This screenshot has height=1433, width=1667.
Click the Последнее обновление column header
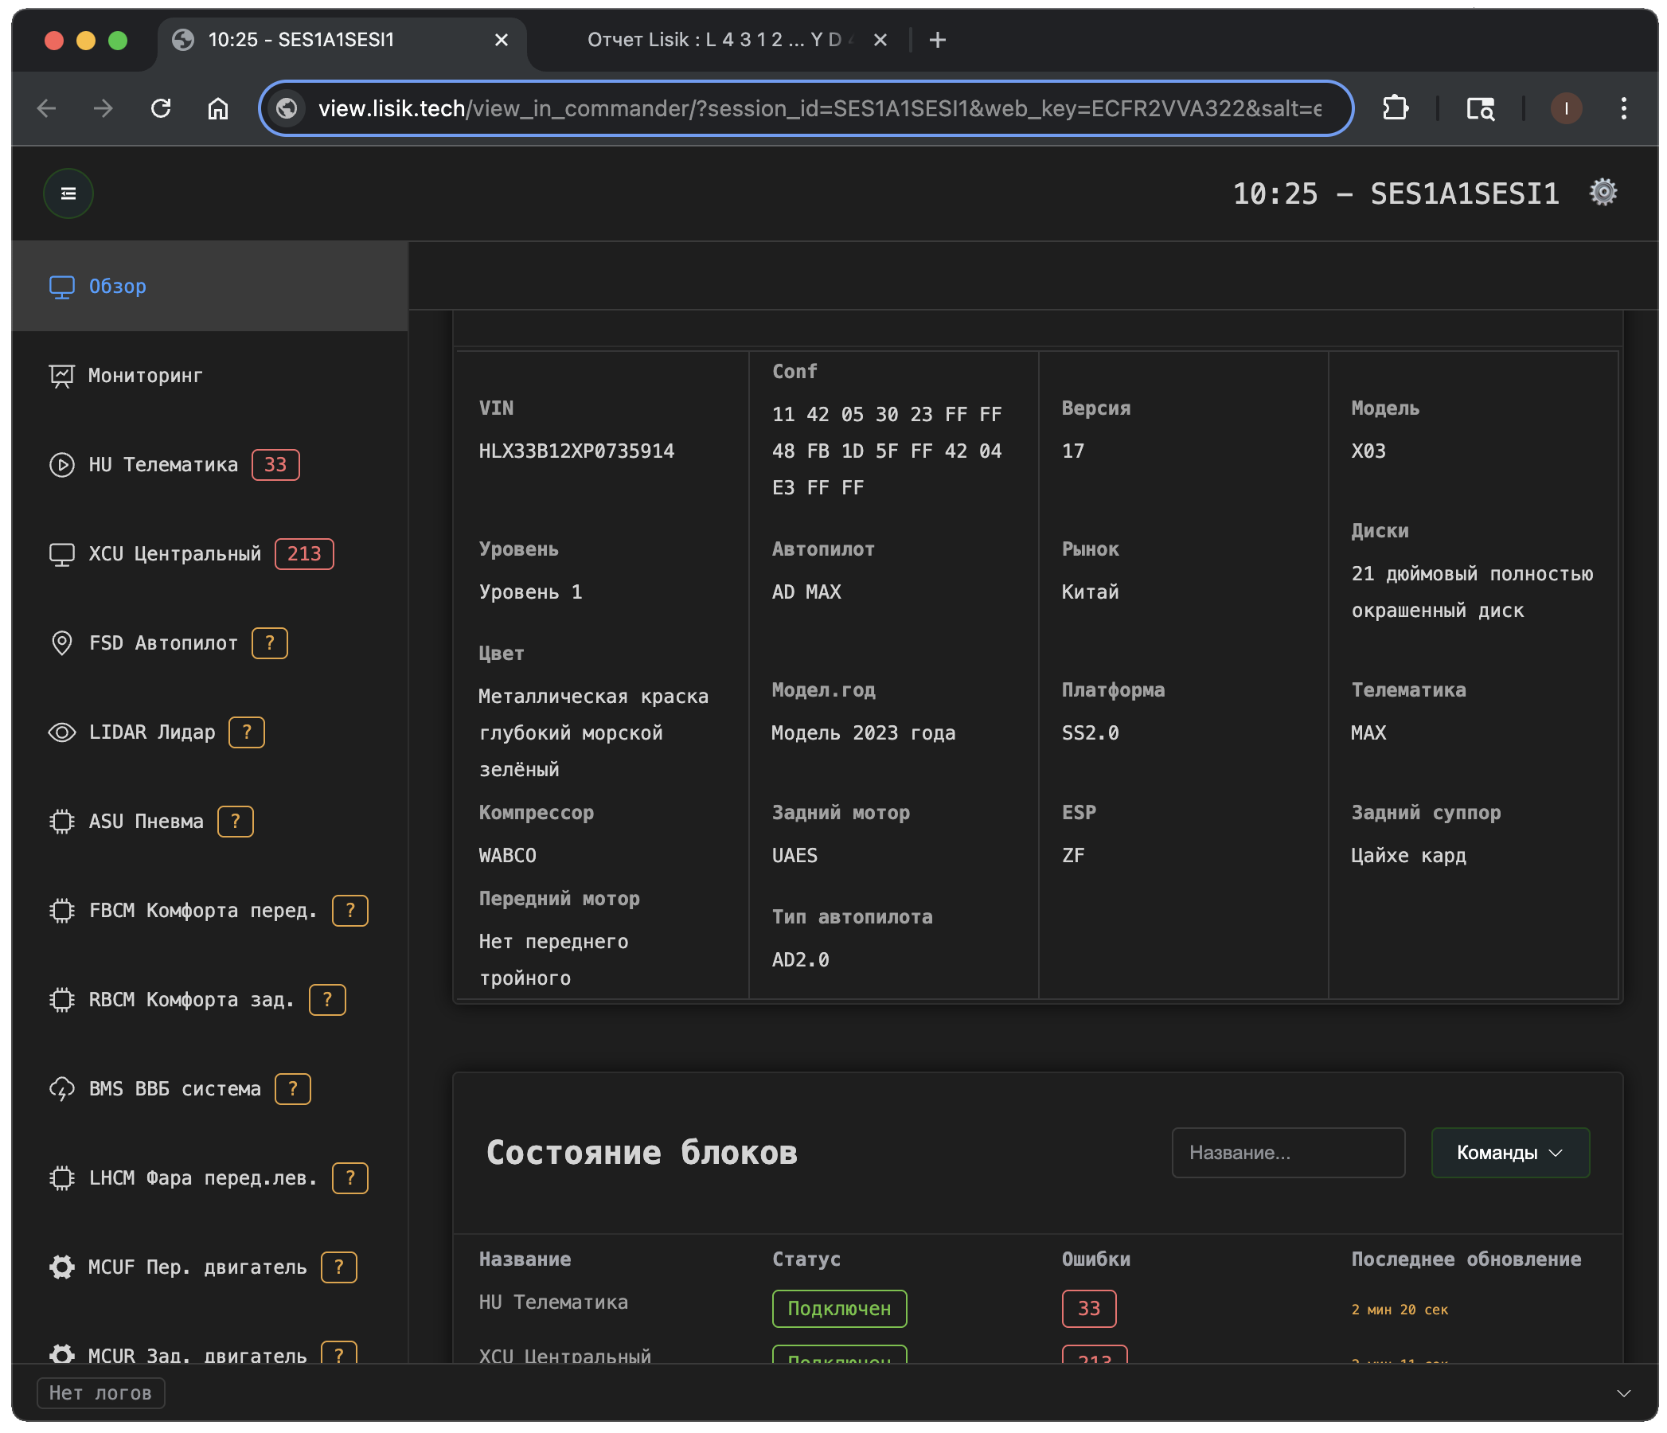(x=1466, y=1261)
